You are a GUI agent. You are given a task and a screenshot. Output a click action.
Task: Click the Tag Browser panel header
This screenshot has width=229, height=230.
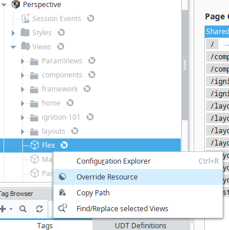[x=26, y=194]
